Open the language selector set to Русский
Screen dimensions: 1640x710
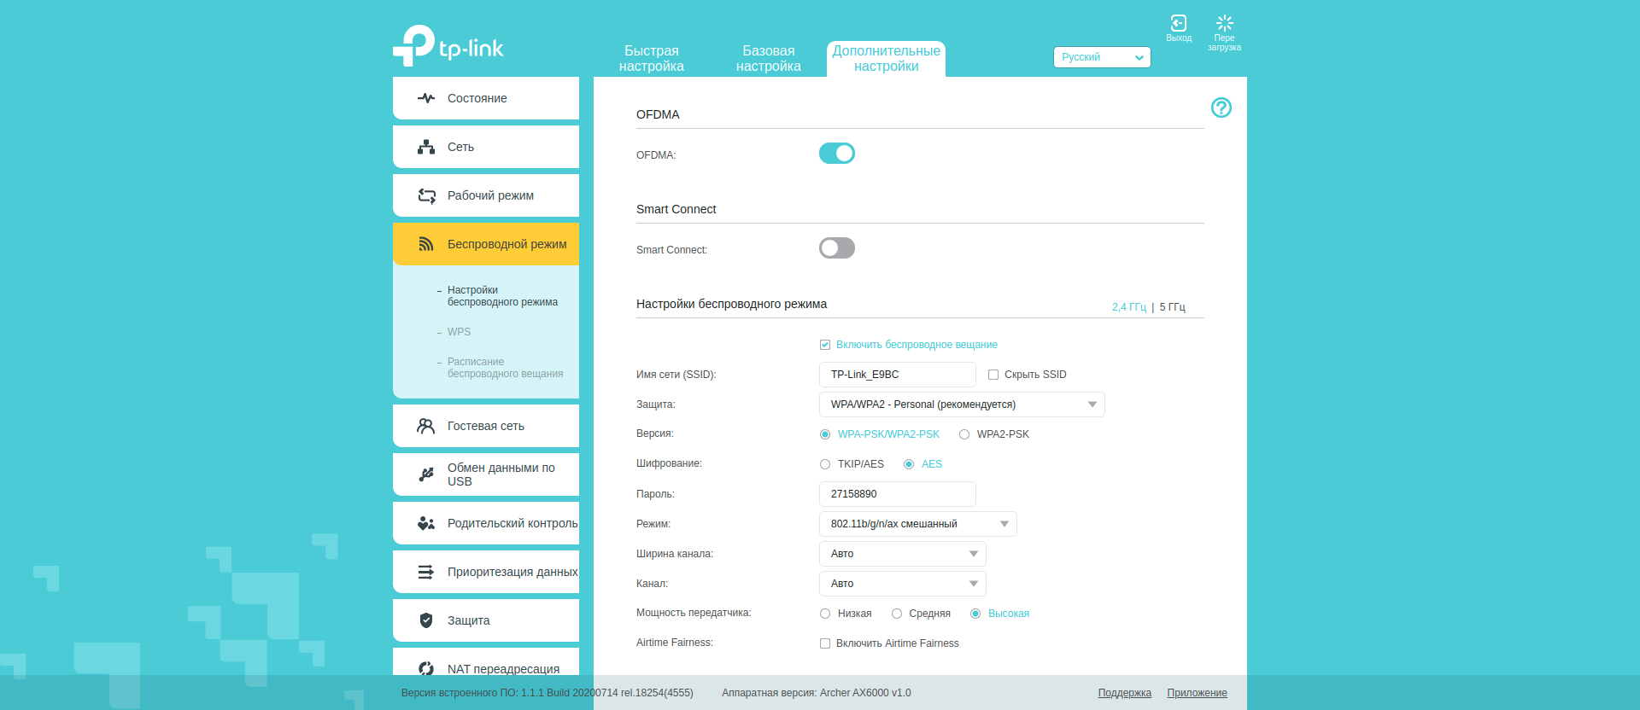(1101, 57)
